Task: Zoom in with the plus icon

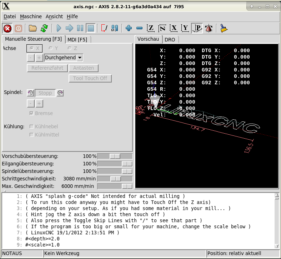Action: coord(129,28)
